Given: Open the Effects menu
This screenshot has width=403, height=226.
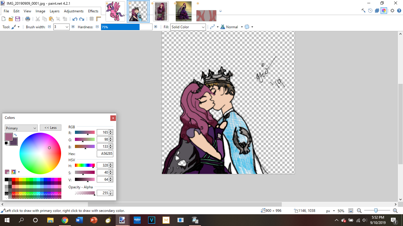Looking at the screenshot, I should click(x=93, y=11).
